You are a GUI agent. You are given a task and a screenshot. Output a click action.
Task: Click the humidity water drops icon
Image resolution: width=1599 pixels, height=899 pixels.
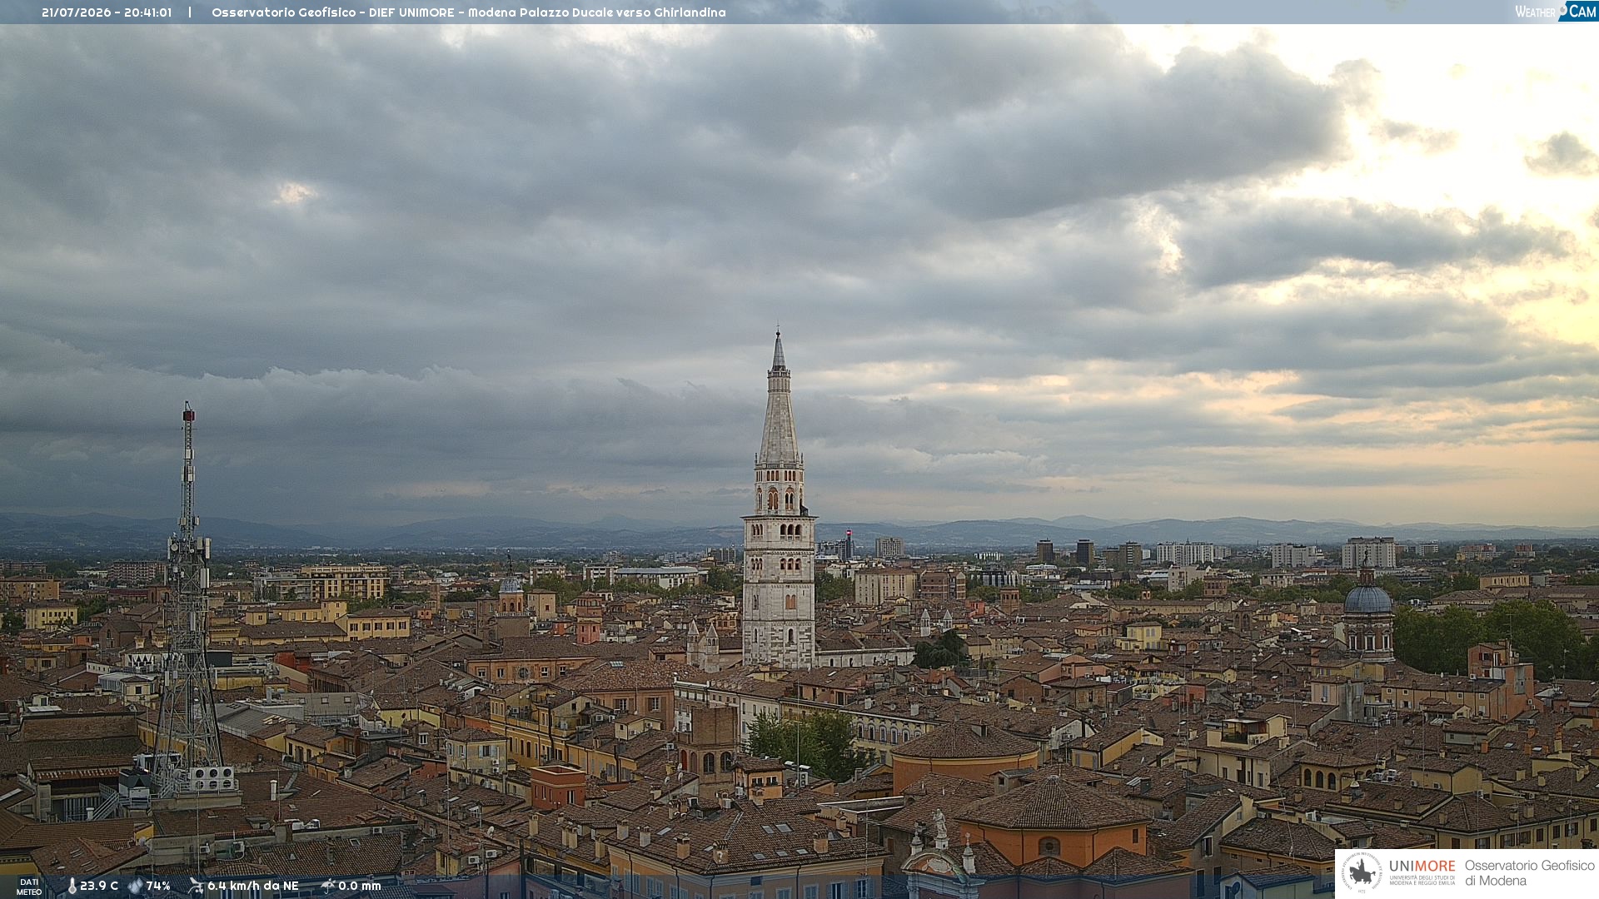(136, 887)
